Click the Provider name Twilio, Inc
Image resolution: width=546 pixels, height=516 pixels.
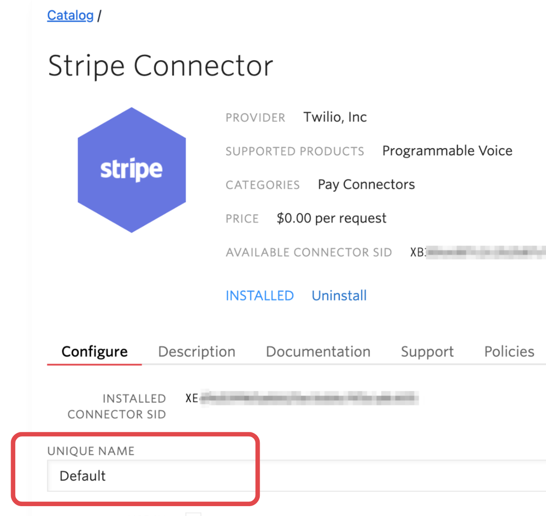click(x=335, y=116)
